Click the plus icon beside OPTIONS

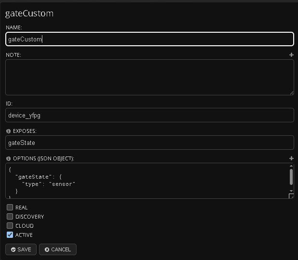click(x=291, y=158)
